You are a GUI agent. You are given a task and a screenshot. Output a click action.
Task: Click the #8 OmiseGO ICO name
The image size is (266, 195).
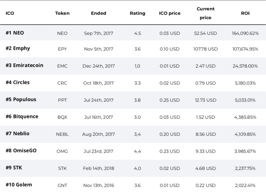coord(21,151)
